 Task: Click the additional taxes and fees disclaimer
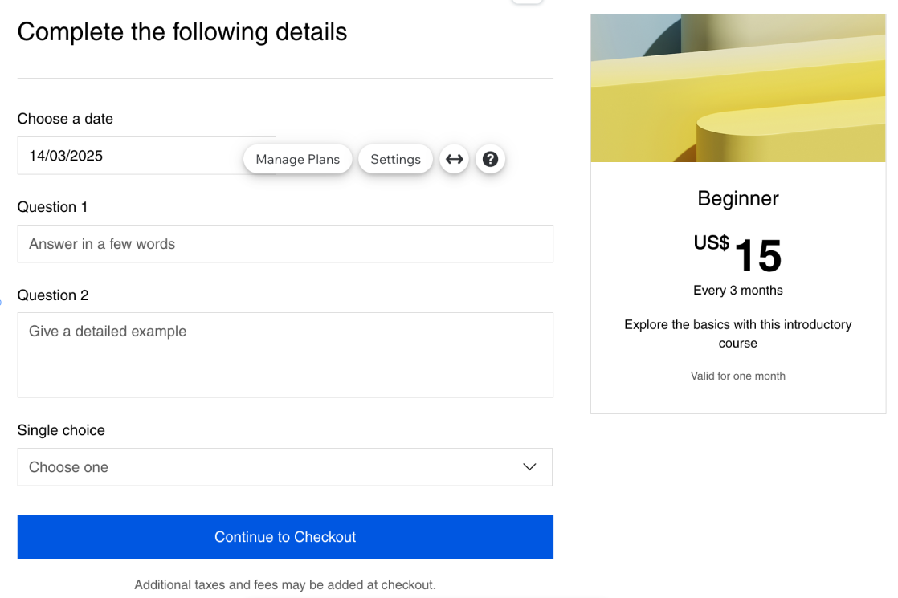click(285, 584)
